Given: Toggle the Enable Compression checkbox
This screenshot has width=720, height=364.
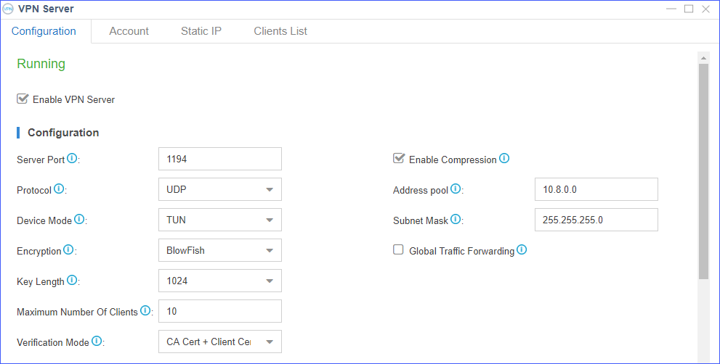Looking at the screenshot, I should pyautogui.click(x=398, y=159).
